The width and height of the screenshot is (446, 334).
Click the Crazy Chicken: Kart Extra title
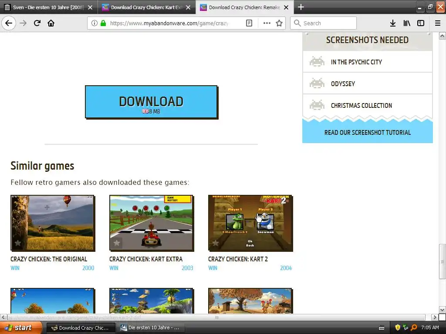point(146,259)
